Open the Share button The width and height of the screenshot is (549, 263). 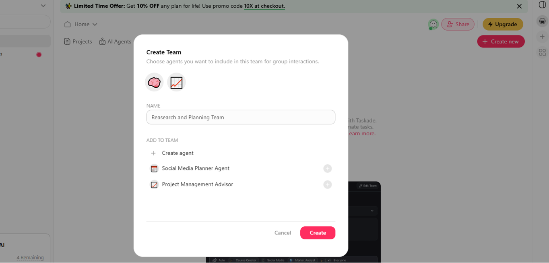pos(458,24)
